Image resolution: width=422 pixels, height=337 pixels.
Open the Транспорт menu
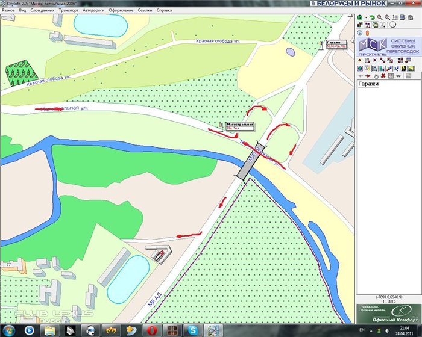(x=68, y=10)
